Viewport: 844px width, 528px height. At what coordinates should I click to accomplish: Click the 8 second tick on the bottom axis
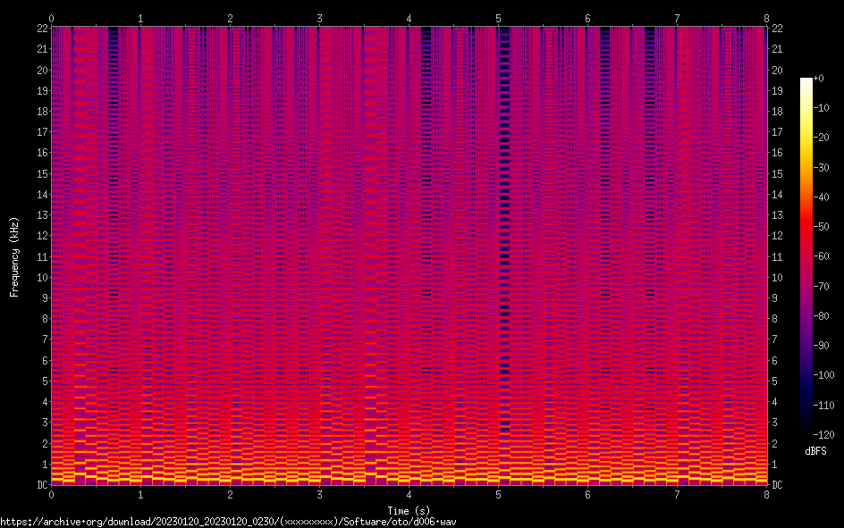coord(766,494)
